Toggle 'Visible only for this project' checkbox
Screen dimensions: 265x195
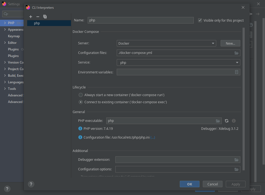coord(200,20)
